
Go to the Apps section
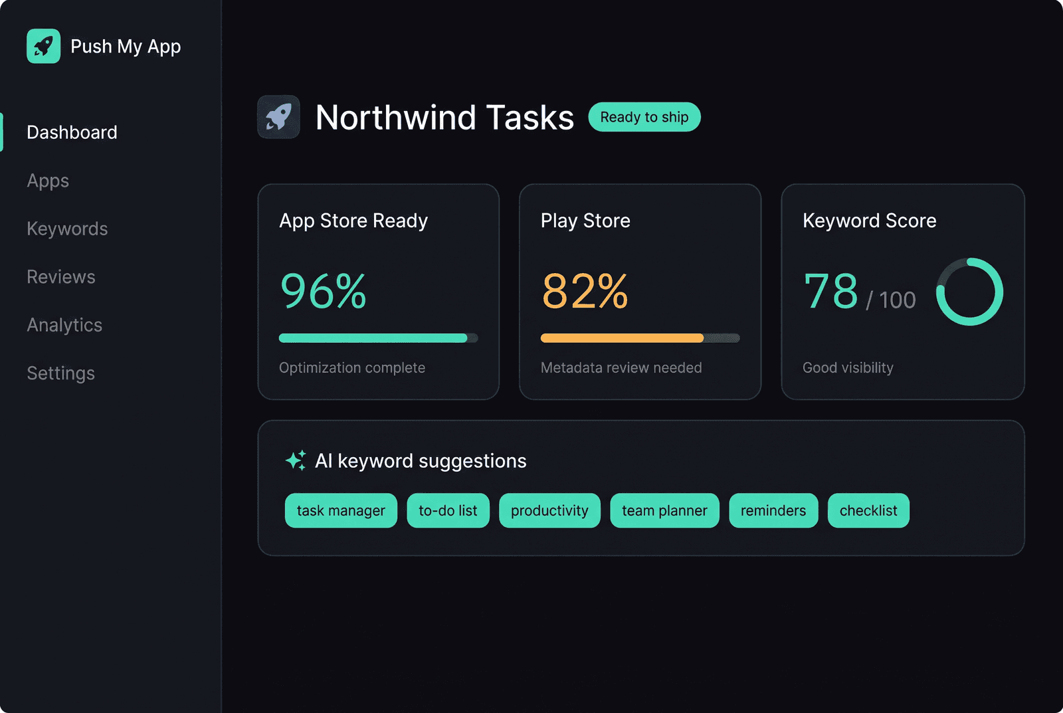[48, 181]
